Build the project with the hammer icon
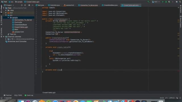 tap(148, 2)
